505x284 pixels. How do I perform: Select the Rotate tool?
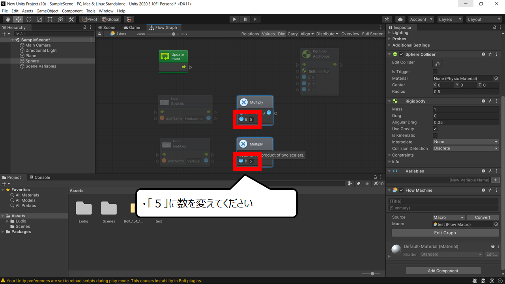coord(29,19)
